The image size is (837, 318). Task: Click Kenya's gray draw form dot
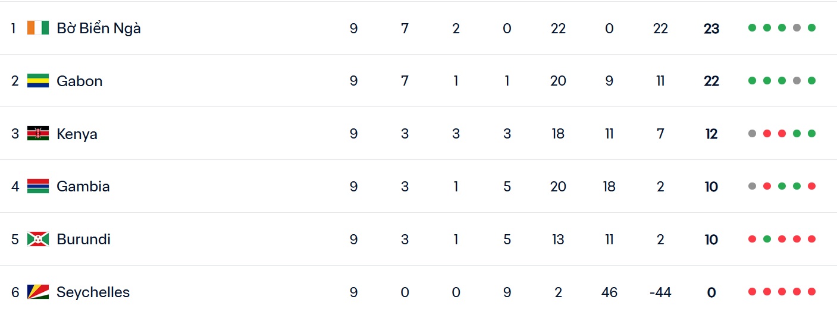pyautogui.click(x=753, y=134)
